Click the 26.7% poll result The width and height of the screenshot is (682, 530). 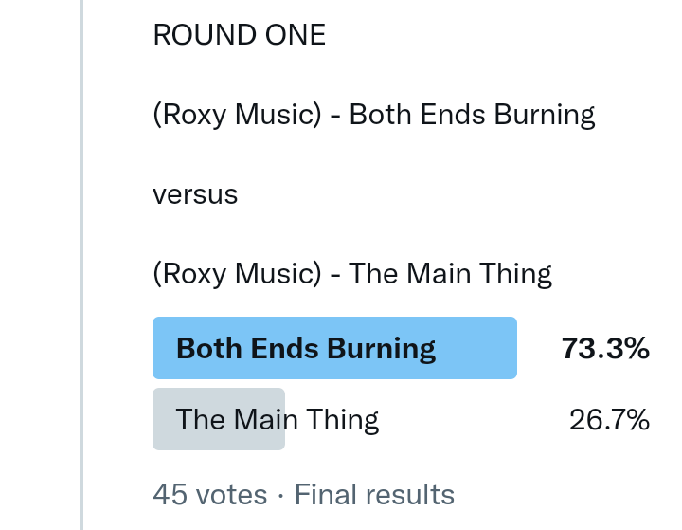(x=609, y=419)
